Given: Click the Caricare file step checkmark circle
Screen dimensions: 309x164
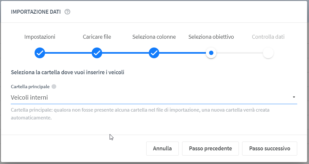Looking at the screenshot, I should tap(97, 53).
